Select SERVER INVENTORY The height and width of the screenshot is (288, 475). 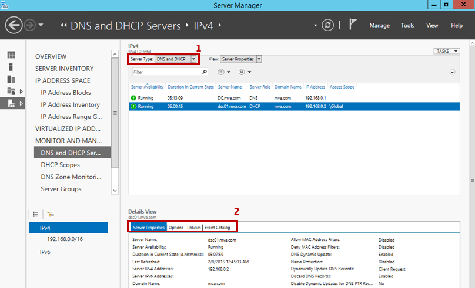pos(64,69)
